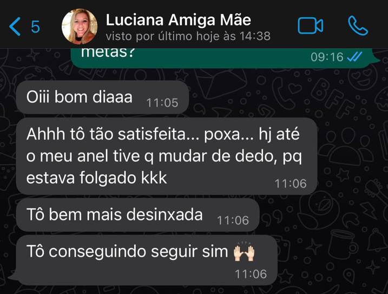This screenshot has height=294, width=388.
Task: Start a video call with Luciana
Action: 310,25
